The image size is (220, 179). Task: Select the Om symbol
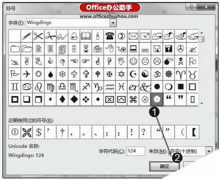(157, 74)
